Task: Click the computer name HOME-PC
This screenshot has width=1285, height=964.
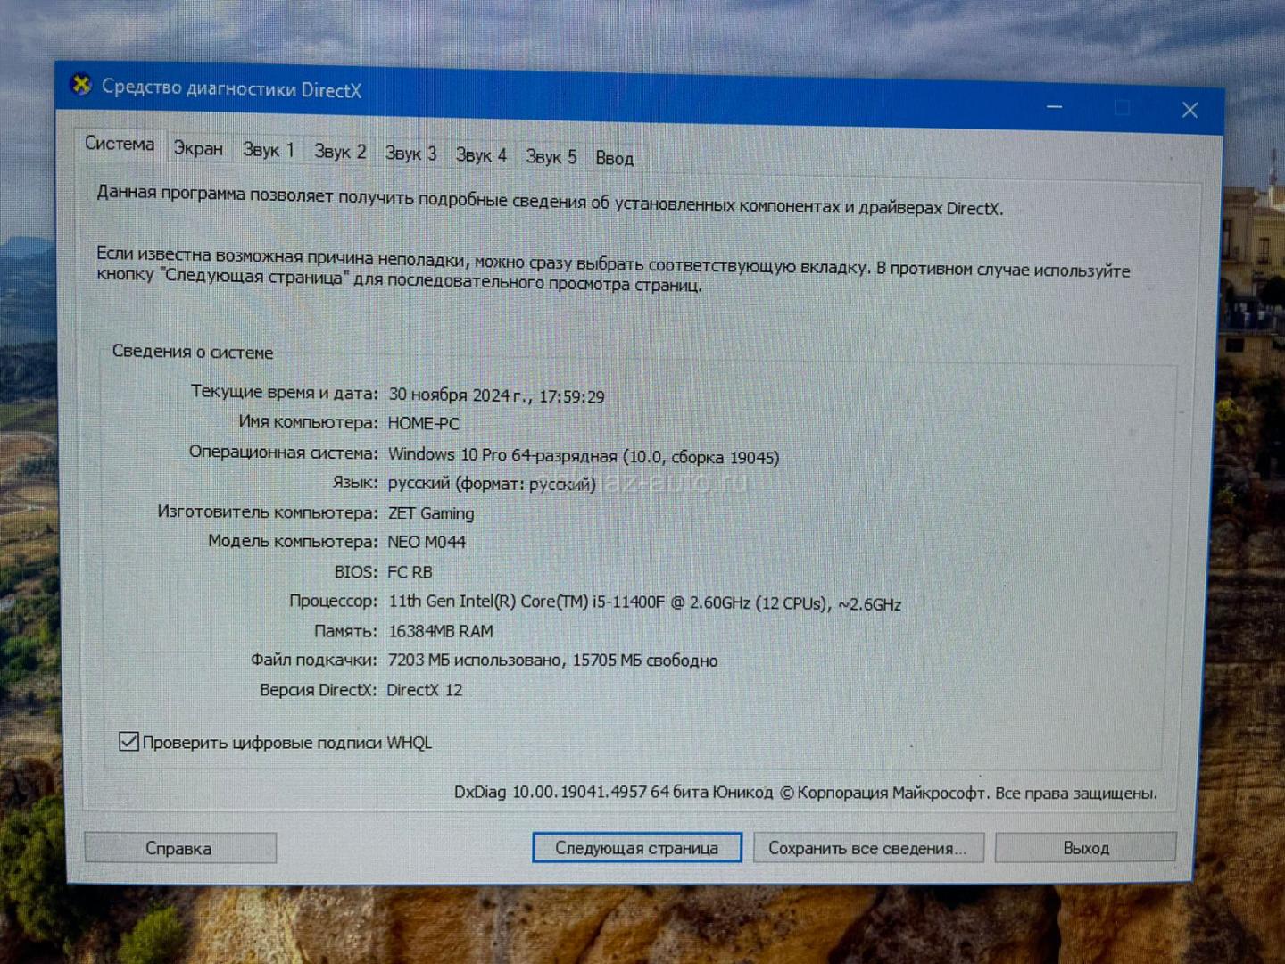Action: [x=424, y=424]
